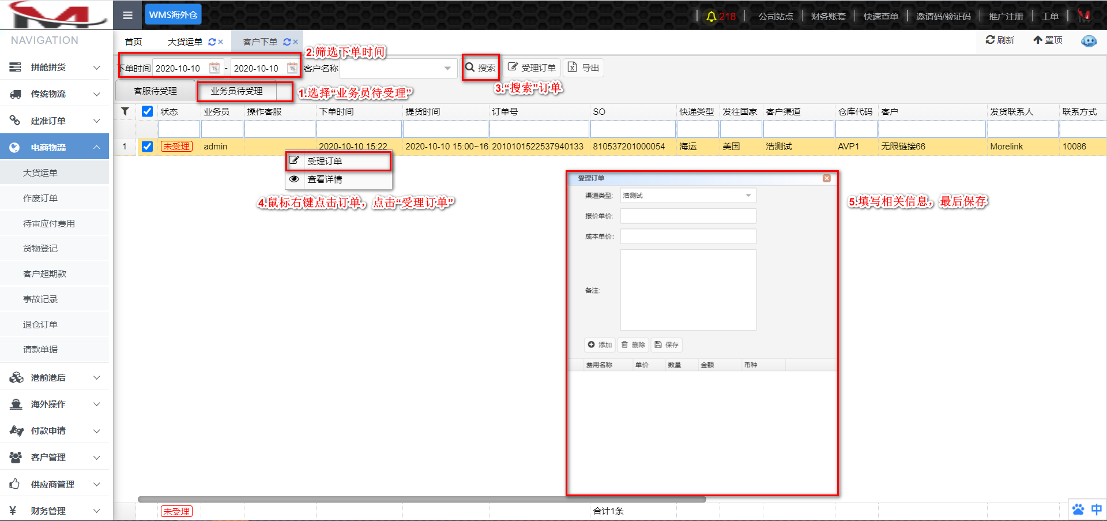Click the 受理订单 toolbar button

[532, 68]
